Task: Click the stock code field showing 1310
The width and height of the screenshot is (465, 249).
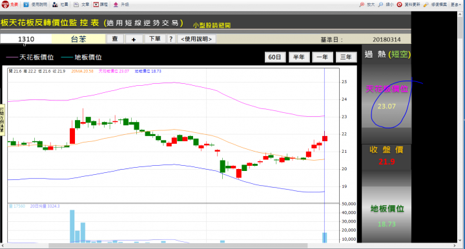Action: point(26,39)
